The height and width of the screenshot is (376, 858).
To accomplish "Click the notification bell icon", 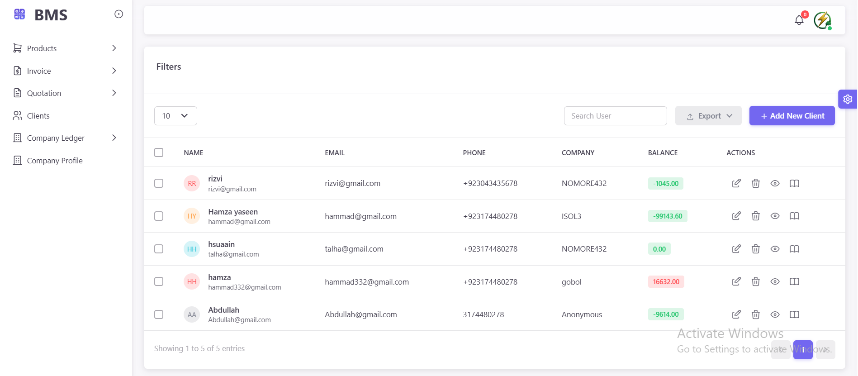I will pyautogui.click(x=799, y=20).
